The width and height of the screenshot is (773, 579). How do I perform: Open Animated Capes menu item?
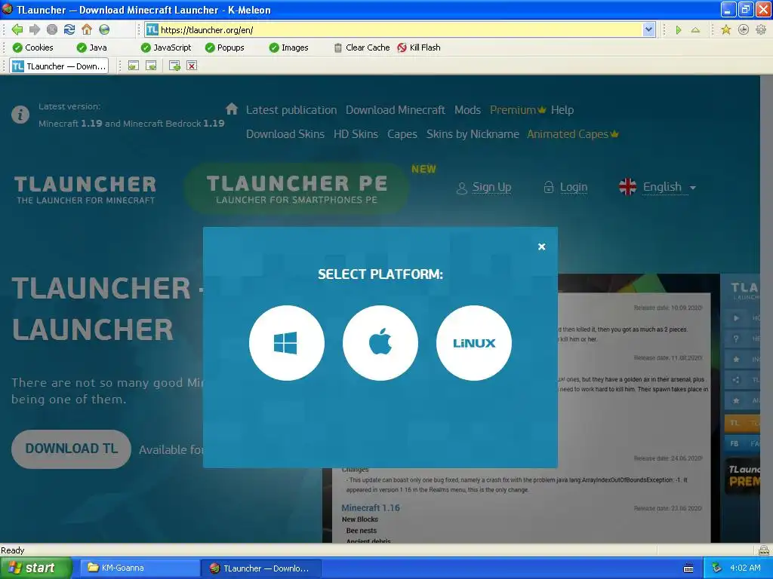click(572, 134)
